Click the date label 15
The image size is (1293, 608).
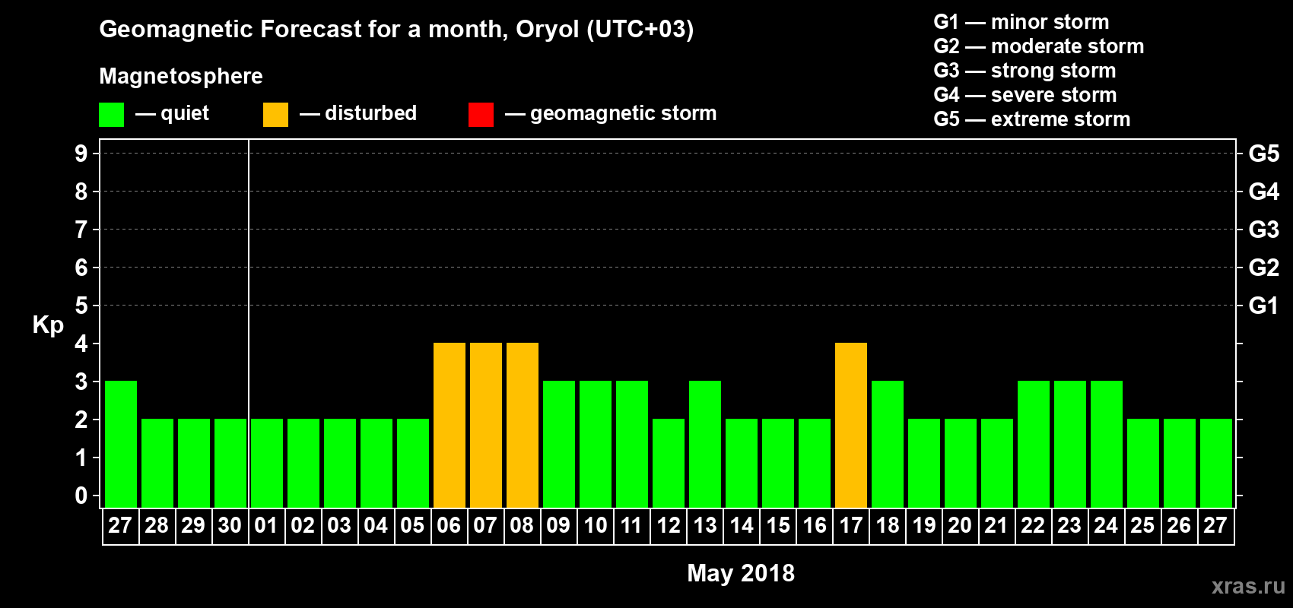777,526
